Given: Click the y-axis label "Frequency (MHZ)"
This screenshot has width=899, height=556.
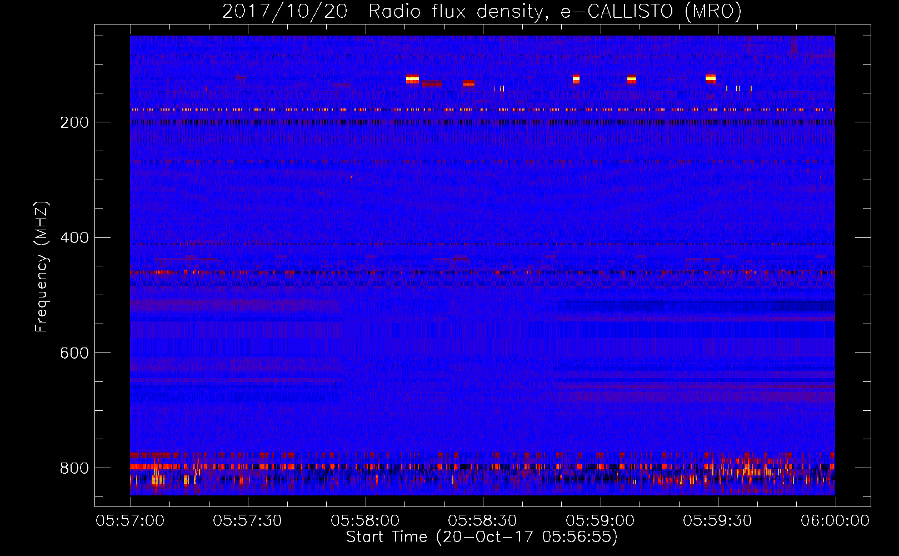Looking at the screenshot, I should tap(42, 267).
